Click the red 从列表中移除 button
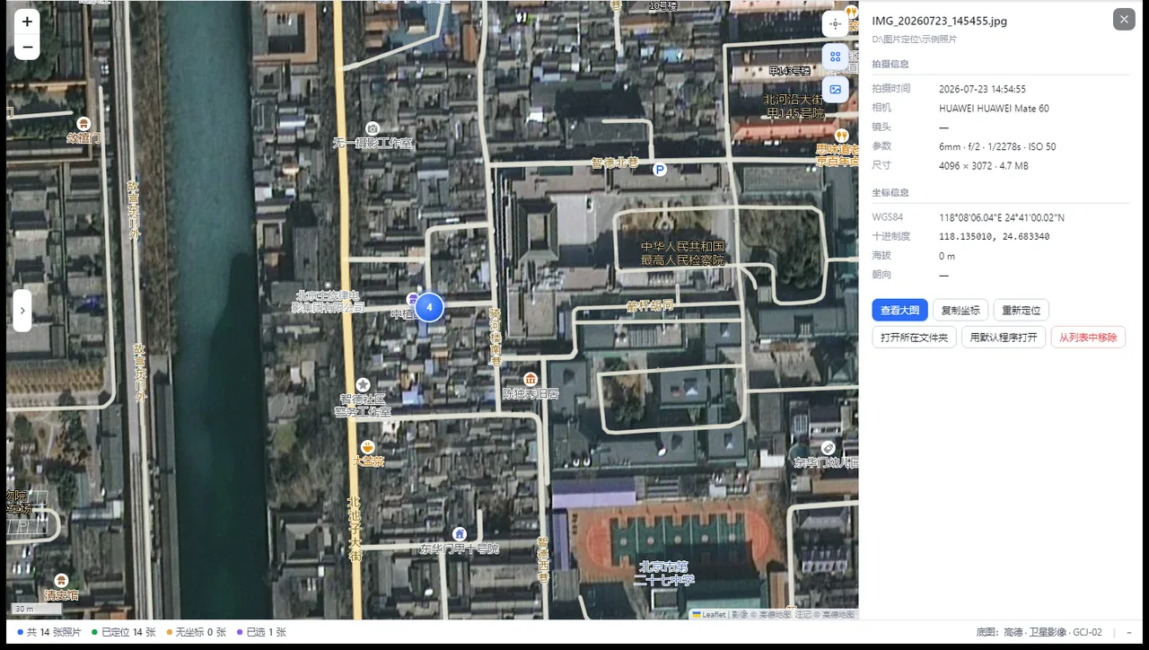The width and height of the screenshot is (1149, 650). tap(1088, 338)
